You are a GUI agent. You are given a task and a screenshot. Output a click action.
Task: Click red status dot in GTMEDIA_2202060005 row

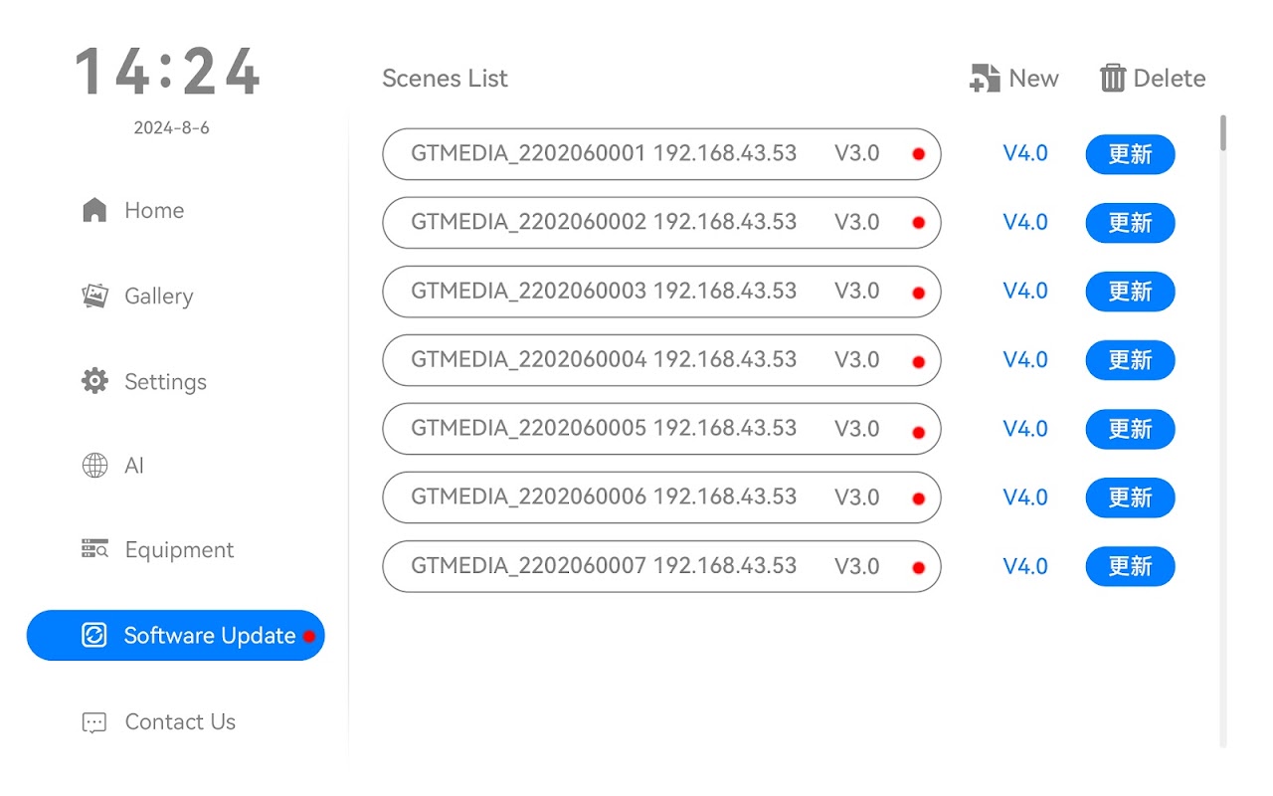919,431
